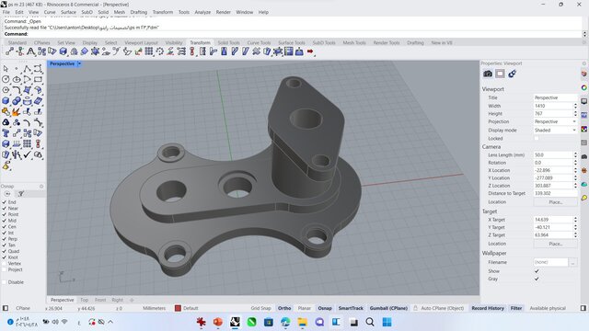Toggle Ortho in the status bar
Image resolution: width=589 pixels, height=331 pixels.
pos(284,308)
